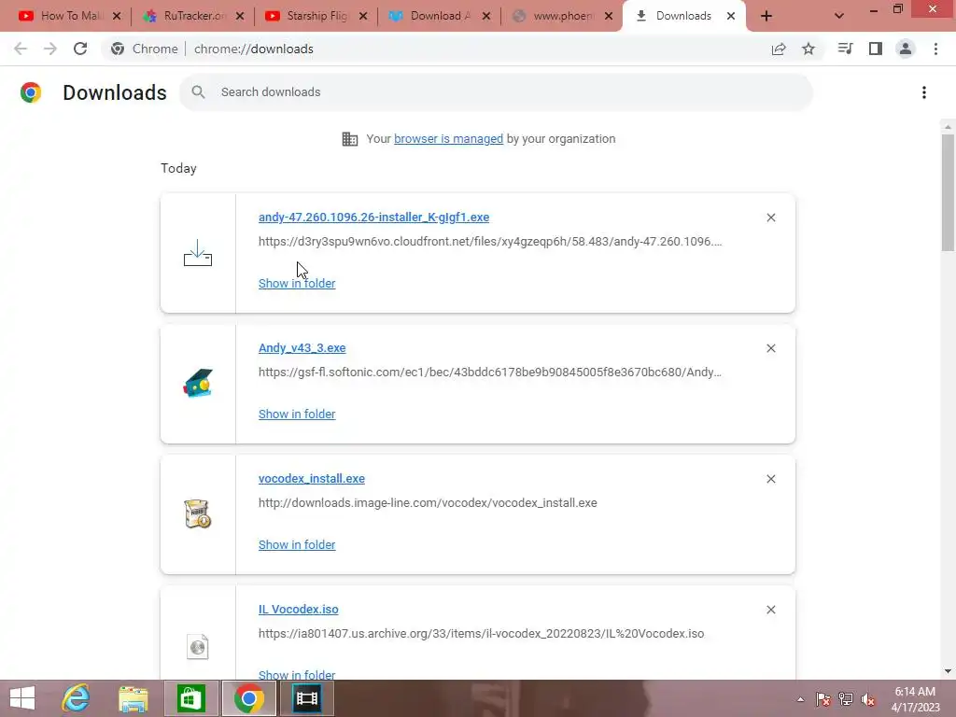Remove vocodex_install.exe from the list
The width and height of the screenshot is (956, 717).
coord(771,479)
